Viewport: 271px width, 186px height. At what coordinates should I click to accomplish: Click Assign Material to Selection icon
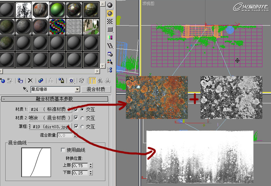tap(20, 80)
